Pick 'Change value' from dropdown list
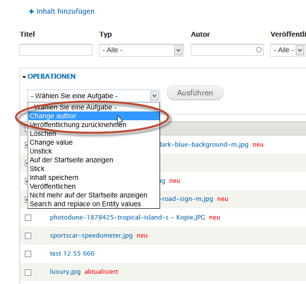Image resolution: width=306 pixels, height=284 pixels. coord(51,142)
